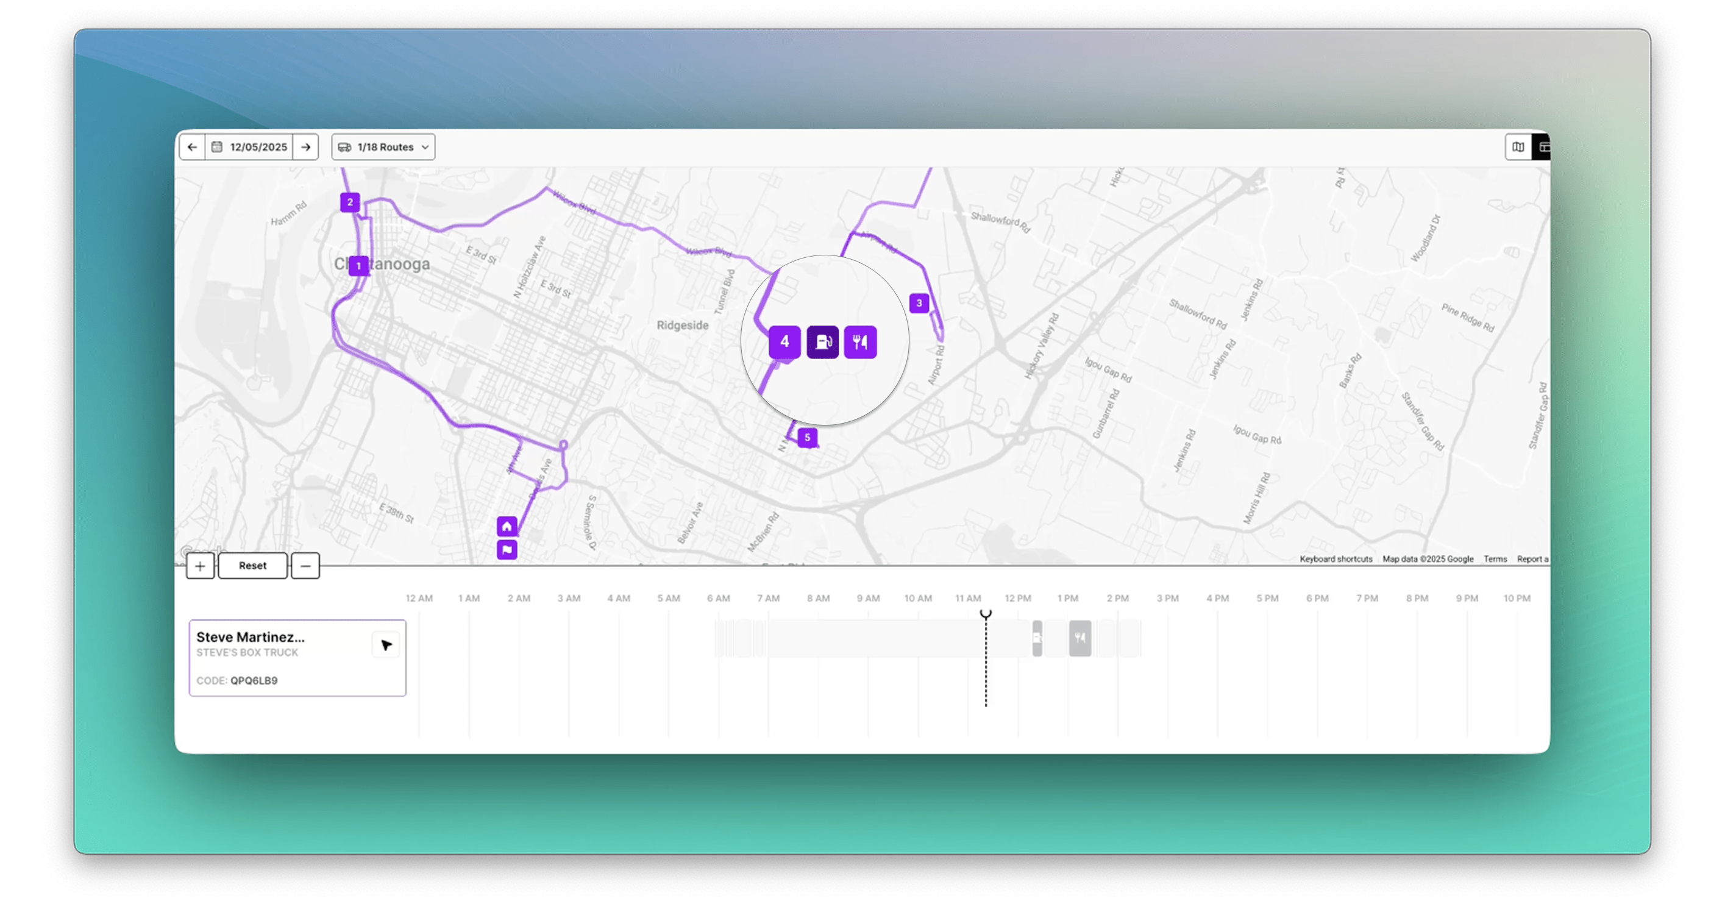Zoom out with the minus control
Image resolution: width=1725 pixels, height=901 pixels.
(305, 566)
